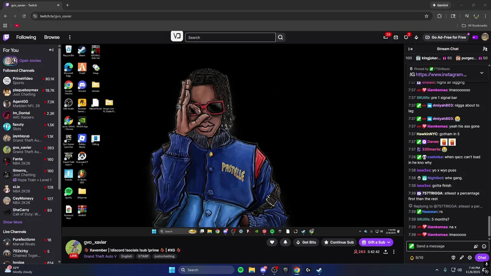Focus the Twitch Search input field
This screenshot has height=276, width=491.
(230, 37)
